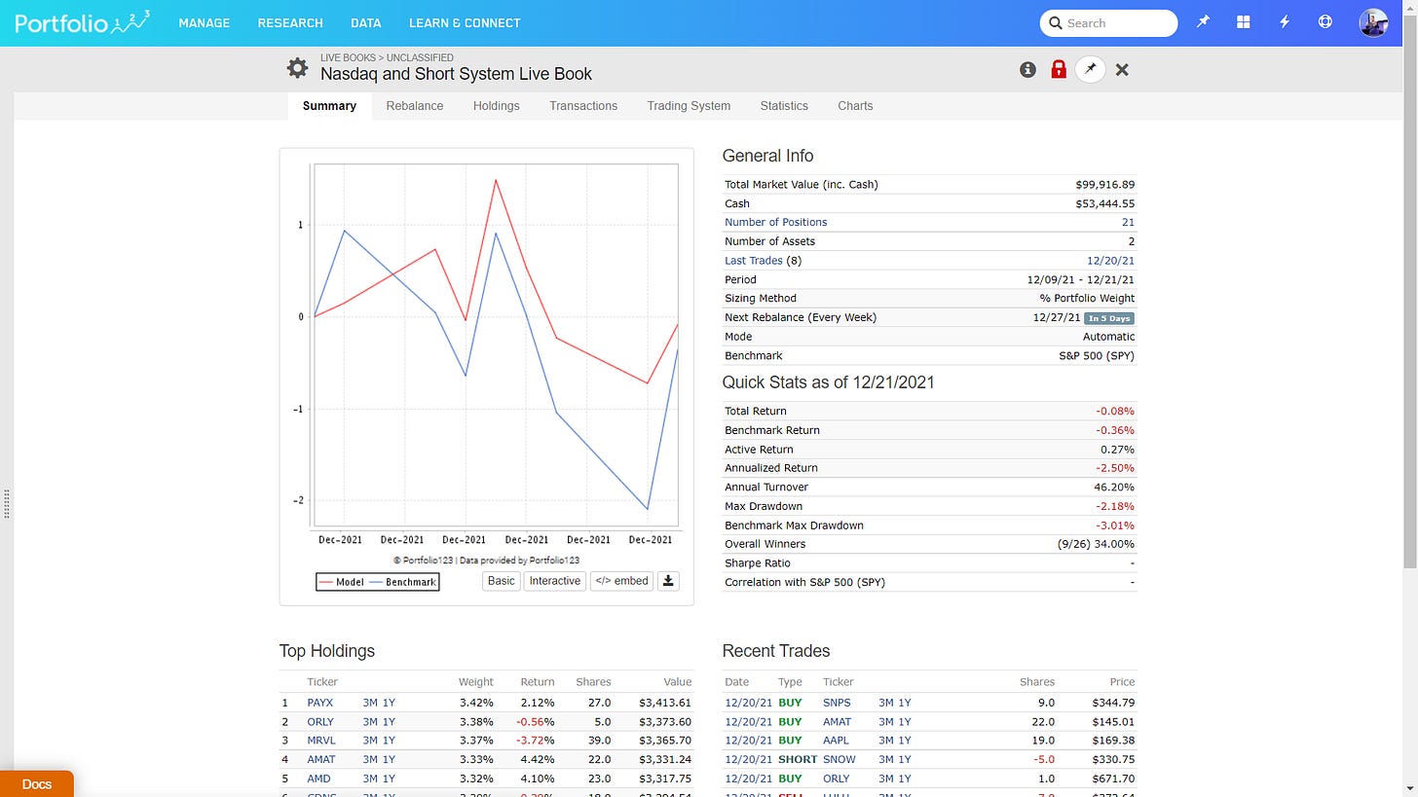Image resolution: width=1418 pixels, height=797 pixels.
Task: Open the SNPS ticker in Recent Trades
Action: tap(837, 703)
